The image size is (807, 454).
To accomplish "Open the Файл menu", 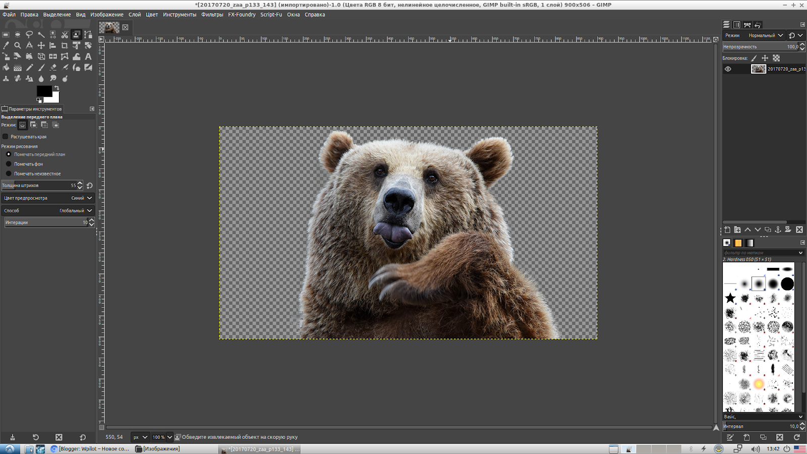I will 9,15.
